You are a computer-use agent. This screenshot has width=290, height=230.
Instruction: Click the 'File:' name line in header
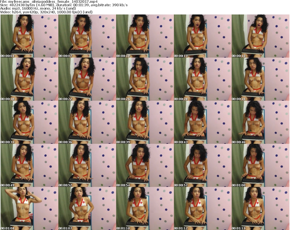[x=49, y=2]
